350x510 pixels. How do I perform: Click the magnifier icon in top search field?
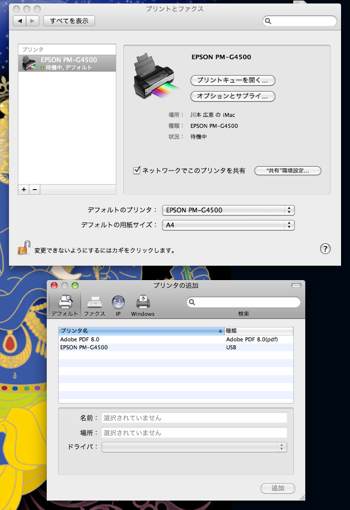point(268,21)
